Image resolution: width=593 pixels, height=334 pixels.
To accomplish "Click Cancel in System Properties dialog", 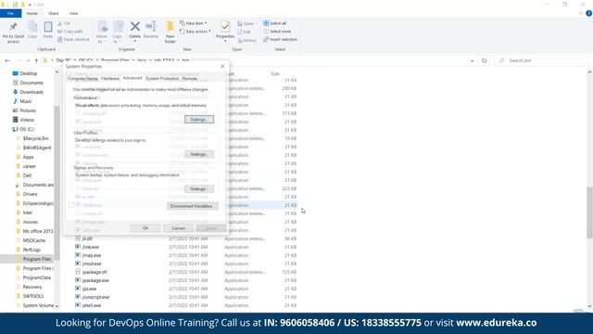I will click(x=178, y=228).
